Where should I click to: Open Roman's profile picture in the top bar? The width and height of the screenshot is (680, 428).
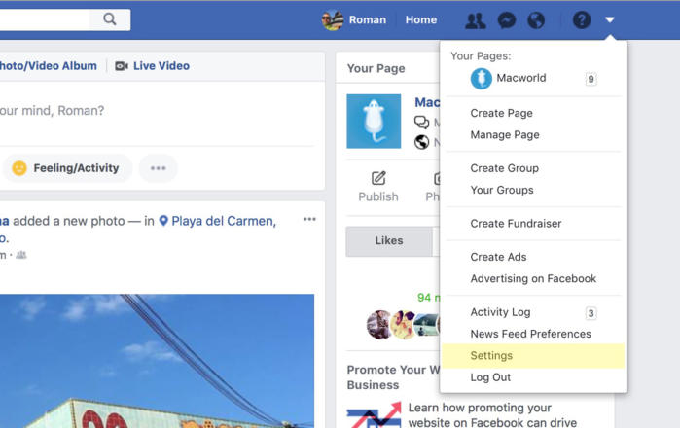click(x=333, y=20)
